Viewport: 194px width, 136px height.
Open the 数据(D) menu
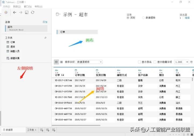17,6
